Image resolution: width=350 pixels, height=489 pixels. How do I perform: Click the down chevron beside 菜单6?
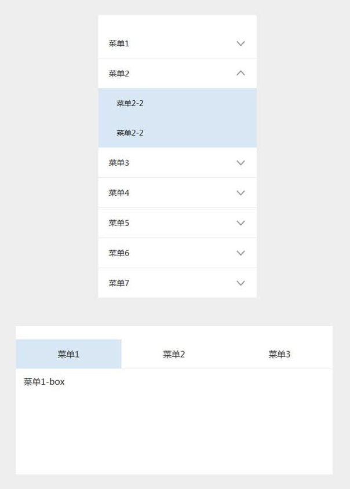(241, 253)
